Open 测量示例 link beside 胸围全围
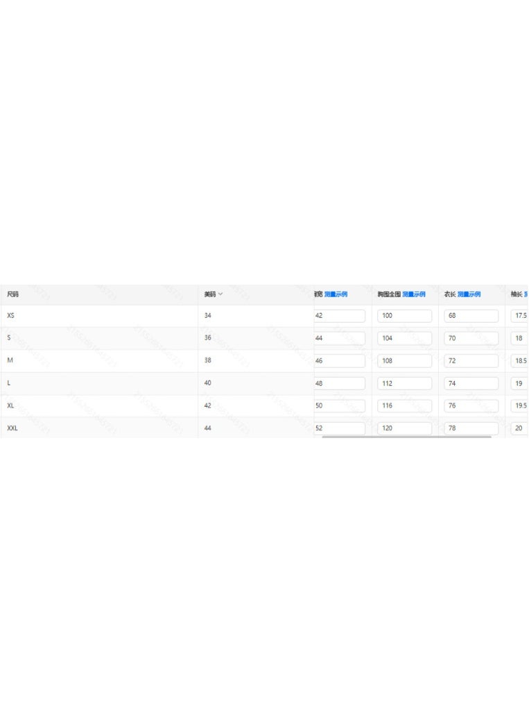This screenshot has width=529, height=722. coord(413,294)
